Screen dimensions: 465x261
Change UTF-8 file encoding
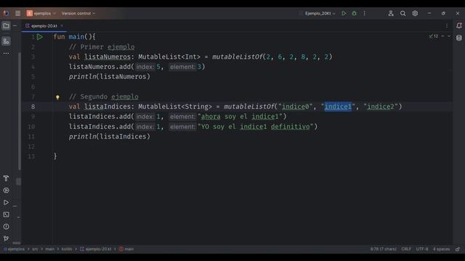tap(422, 249)
